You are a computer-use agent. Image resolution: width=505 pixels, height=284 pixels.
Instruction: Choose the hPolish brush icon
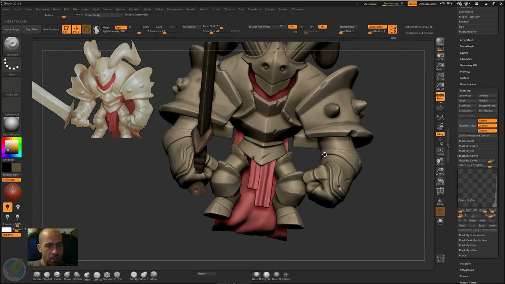(x=77, y=275)
